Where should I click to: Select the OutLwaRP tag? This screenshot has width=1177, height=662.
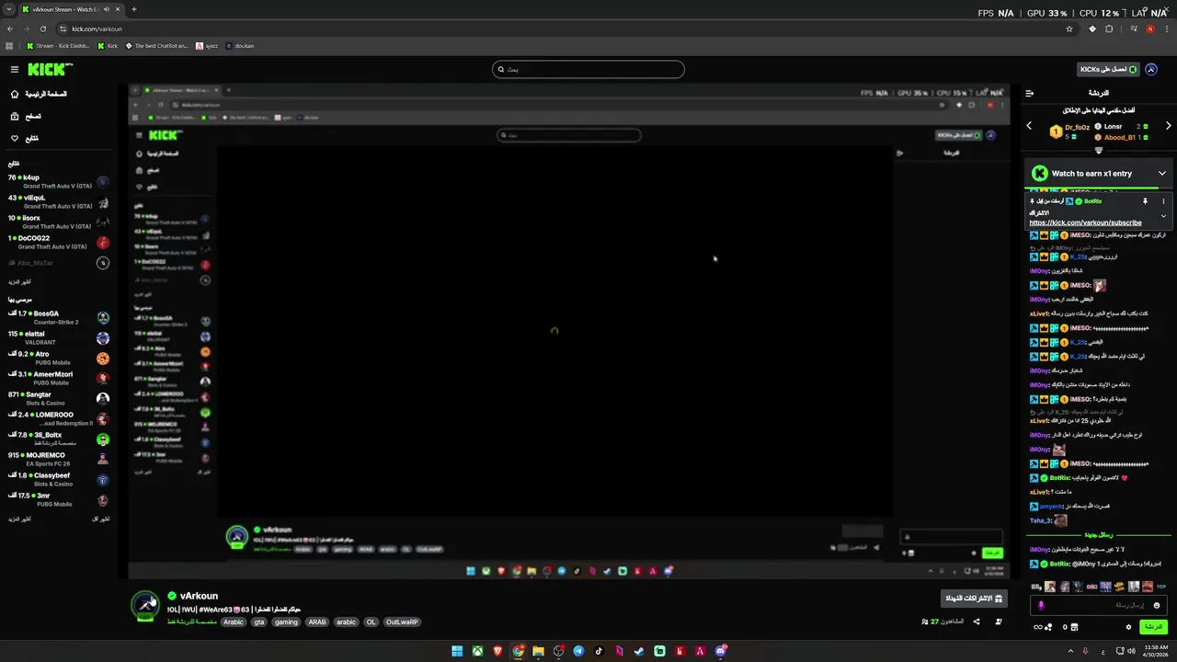pyautogui.click(x=402, y=622)
